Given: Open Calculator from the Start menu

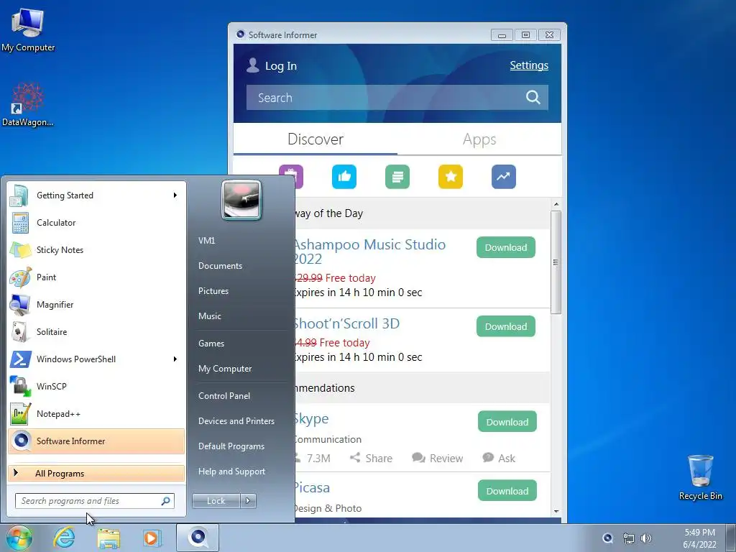Looking at the screenshot, I should click(x=96, y=223).
